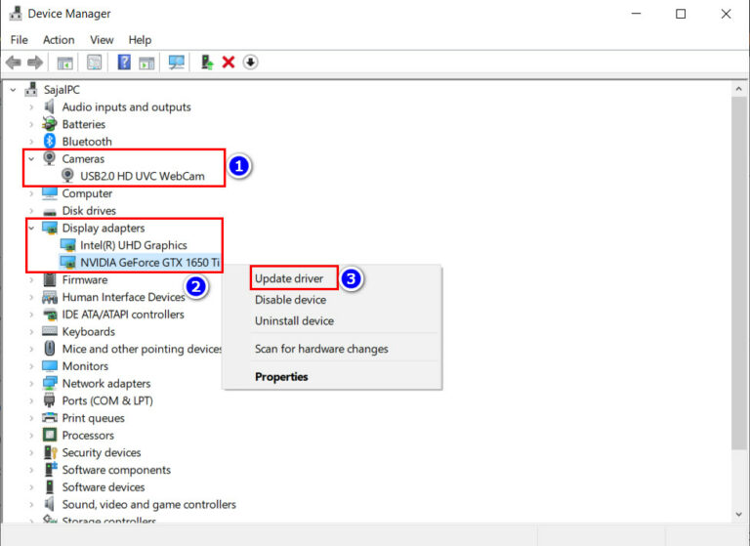The height and width of the screenshot is (546, 750).
Task: Click the Software devices icon
Action: (x=50, y=486)
